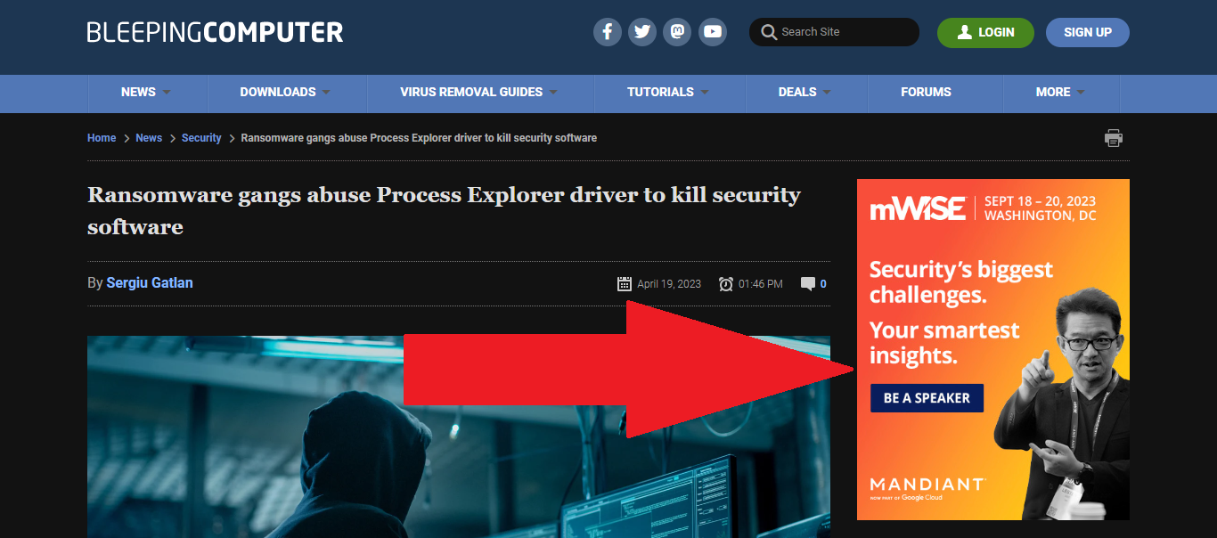Click the BleepingComputer logo

(x=215, y=32)
